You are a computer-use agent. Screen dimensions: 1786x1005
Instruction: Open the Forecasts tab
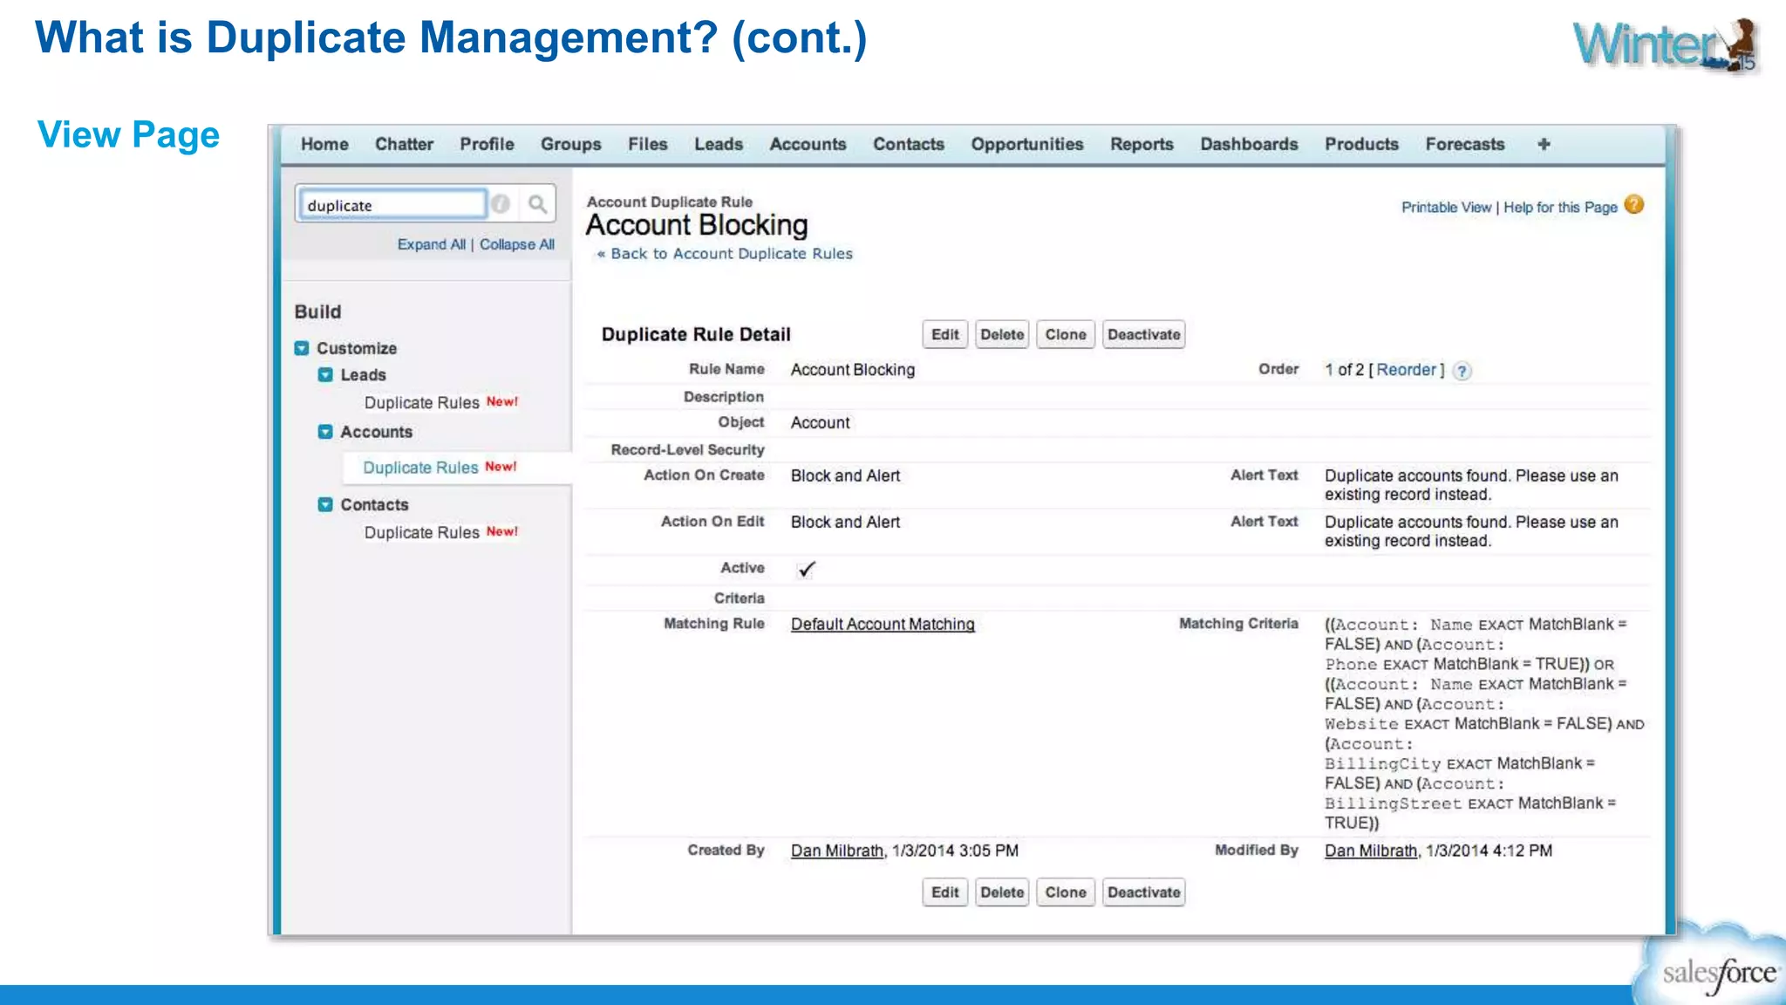click(1465, 144)
